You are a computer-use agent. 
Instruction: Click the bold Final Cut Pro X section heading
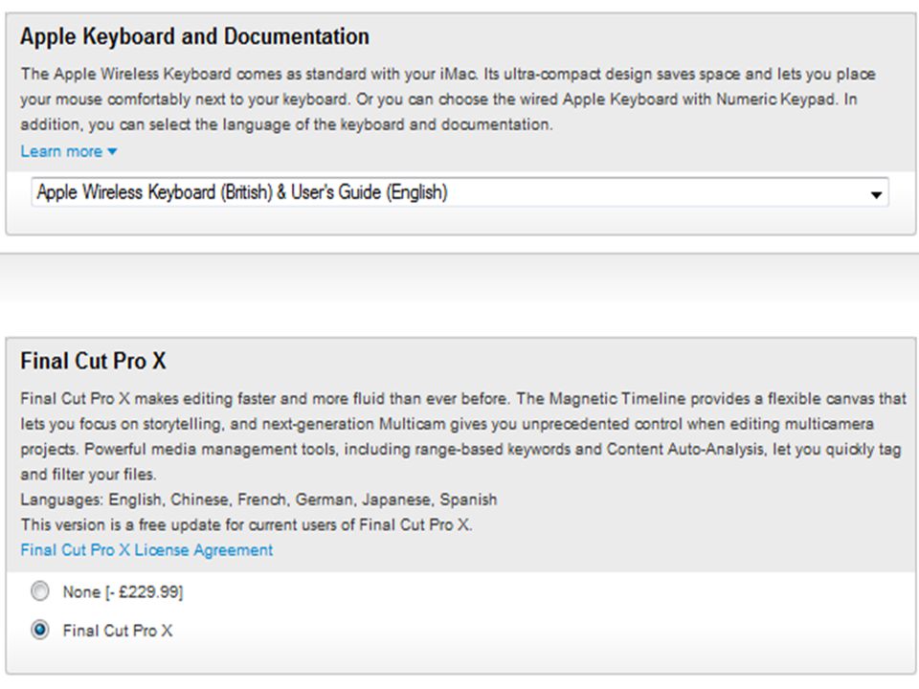pos(93,361)
